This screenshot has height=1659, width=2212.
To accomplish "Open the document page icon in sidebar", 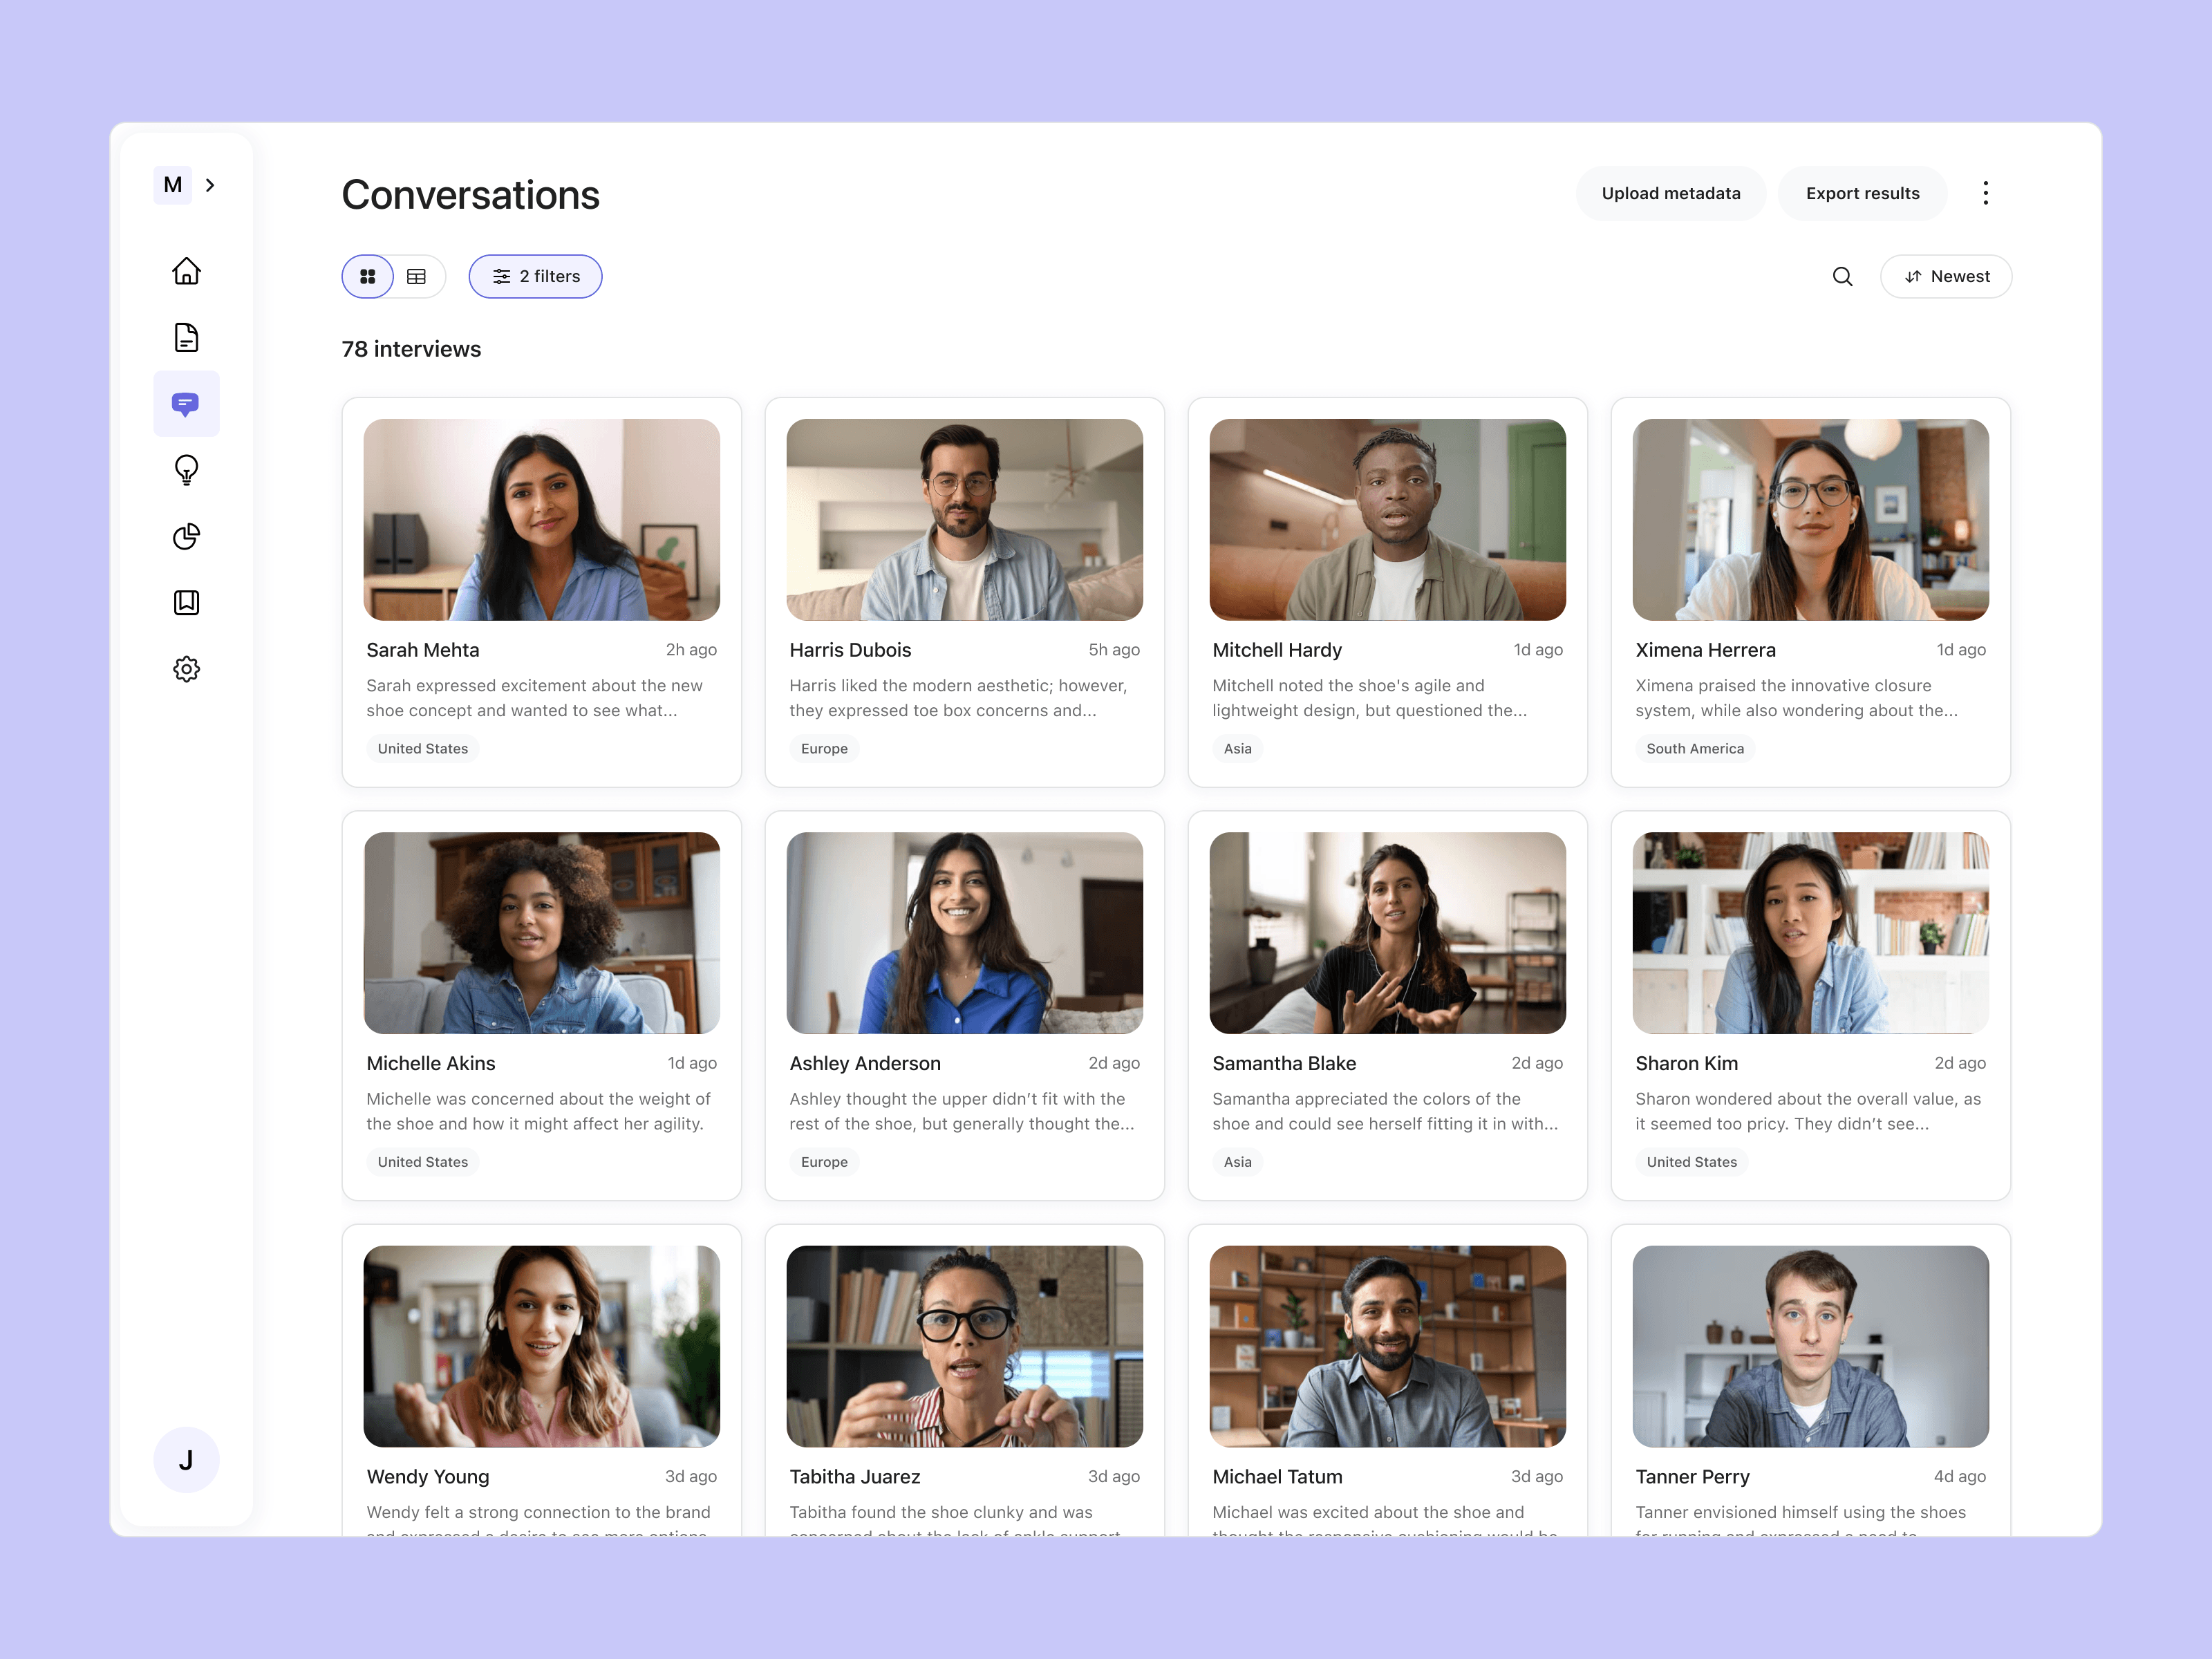I will [x=186, y=337].
